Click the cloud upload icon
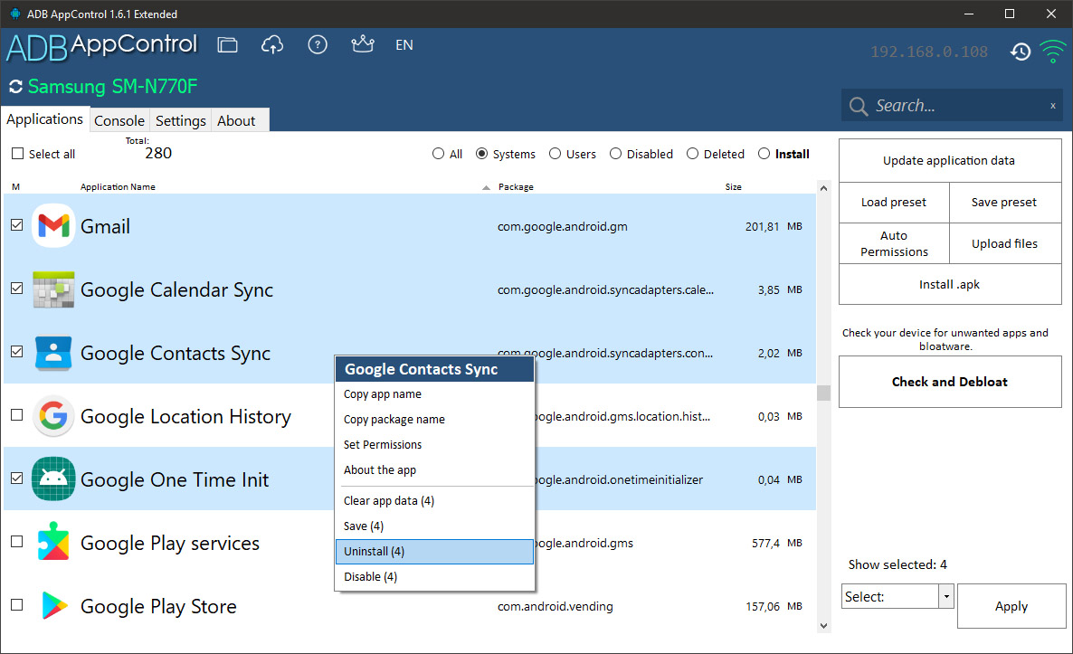 coord(272,45)
